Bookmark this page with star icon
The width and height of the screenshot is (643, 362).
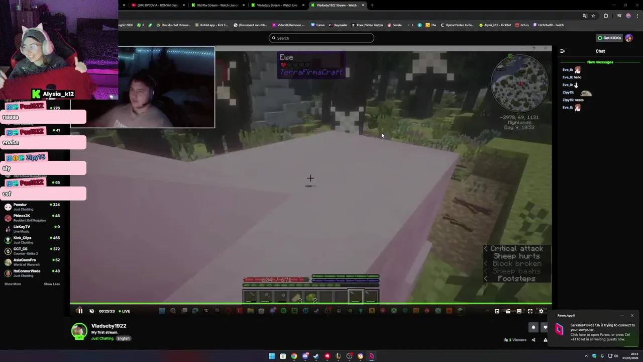pos(593,16)
